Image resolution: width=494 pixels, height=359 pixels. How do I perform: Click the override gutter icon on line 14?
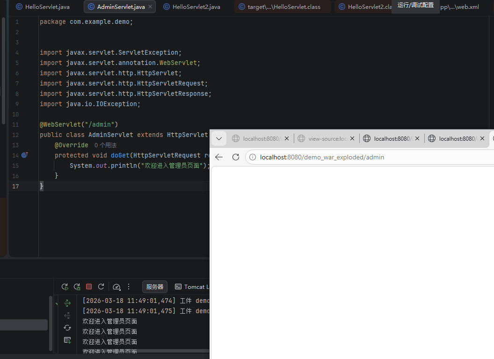[25, 155]
